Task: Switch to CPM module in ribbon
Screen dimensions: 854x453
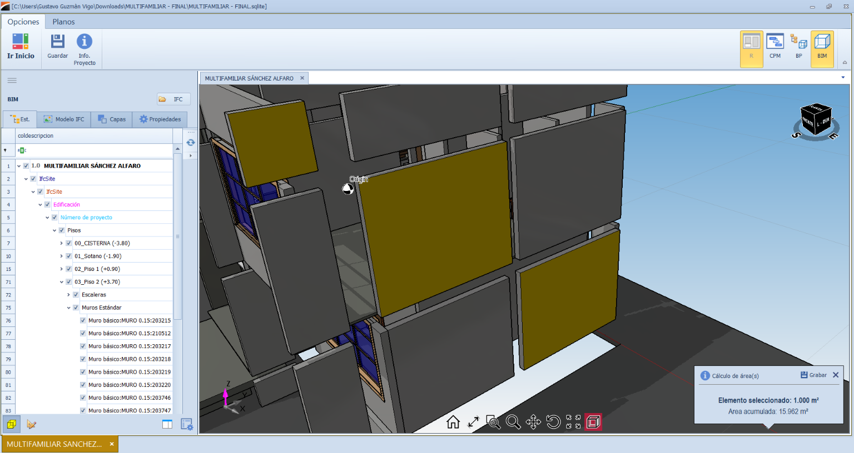Action: (x=774, y=46)
